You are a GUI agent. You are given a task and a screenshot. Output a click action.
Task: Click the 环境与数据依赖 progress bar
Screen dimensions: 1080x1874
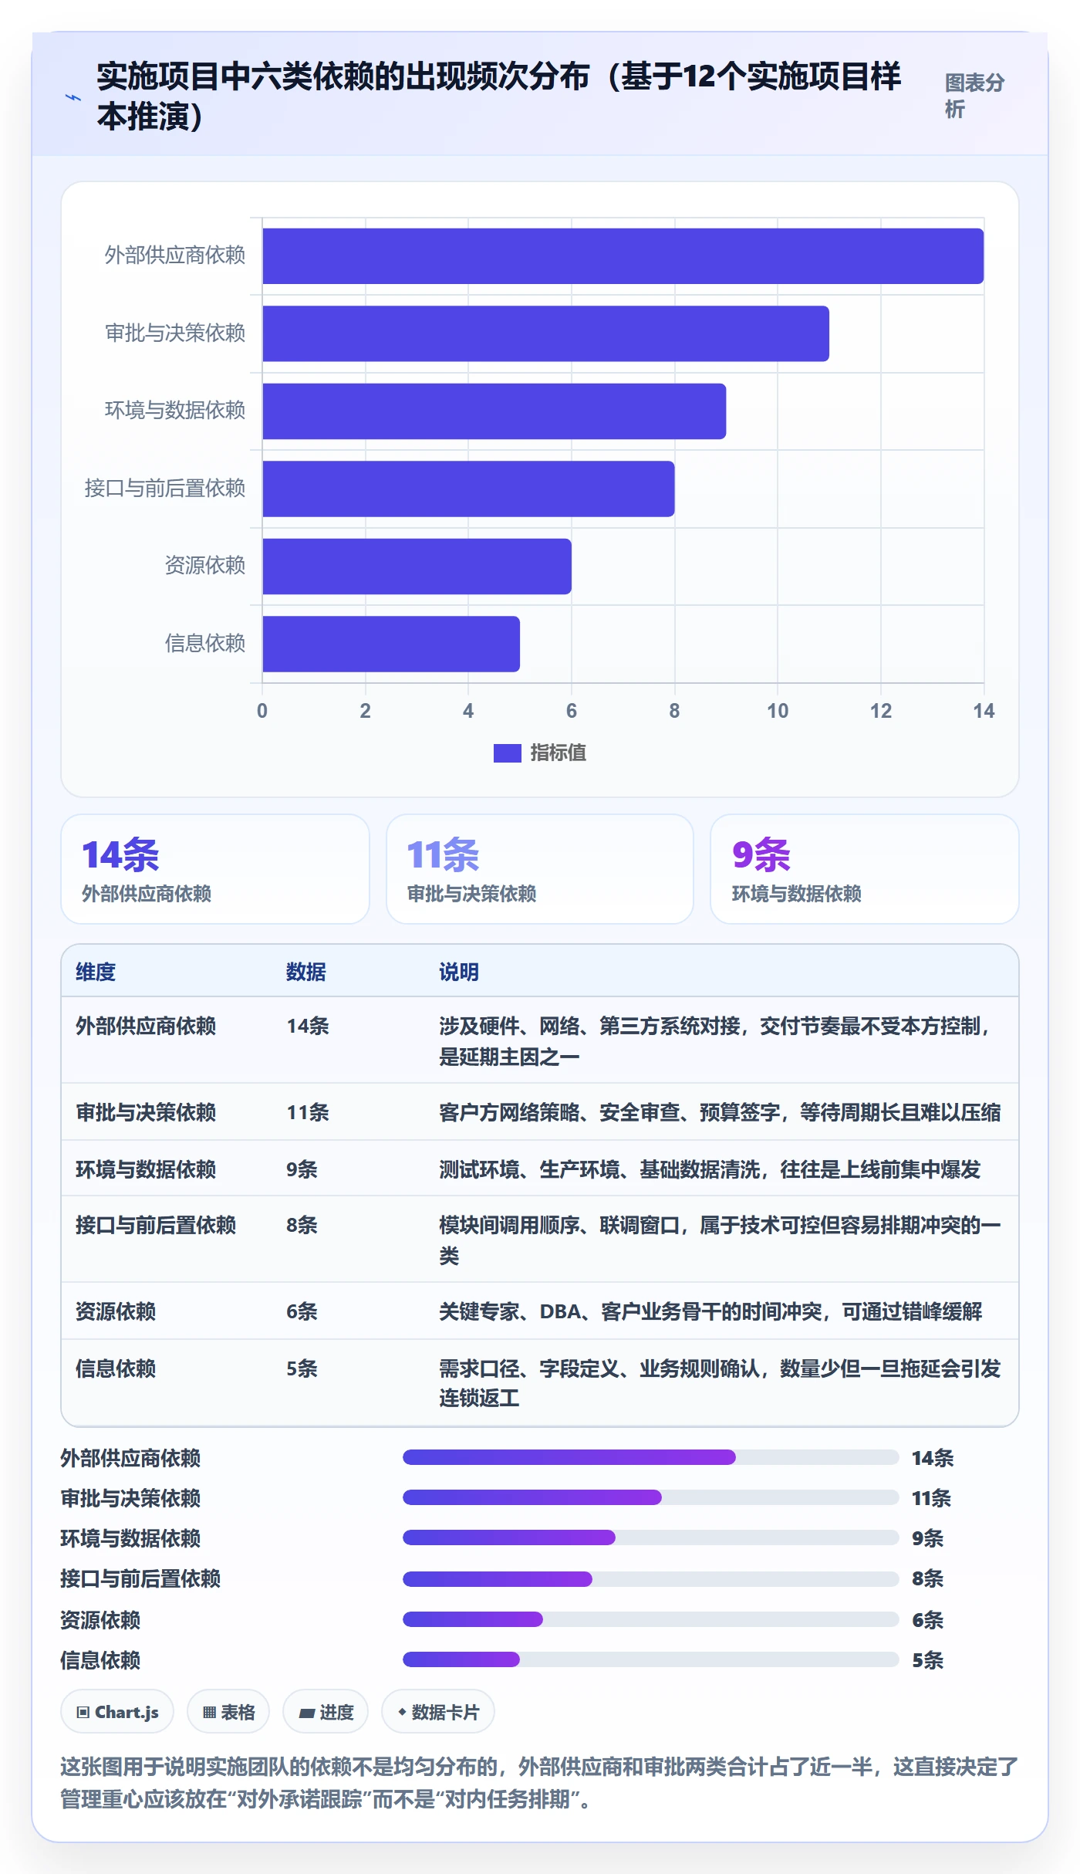[x=651, y=1537]
